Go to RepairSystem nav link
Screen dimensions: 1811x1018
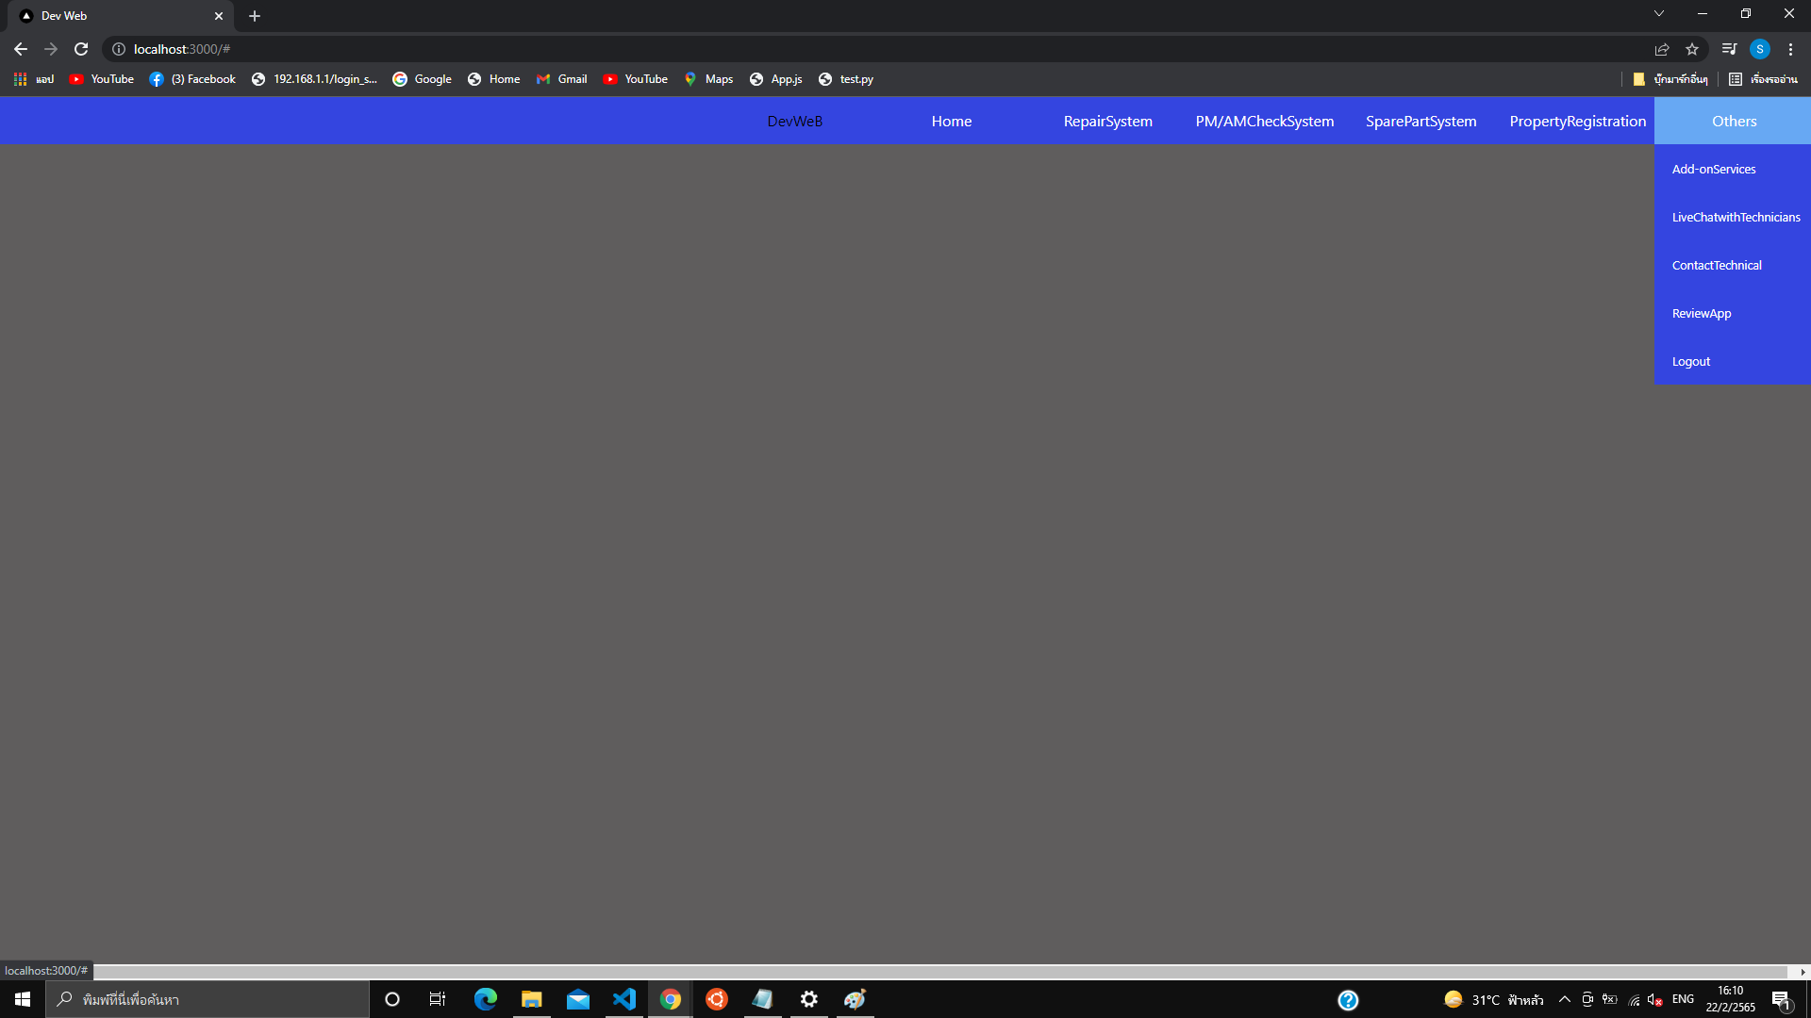coord(1107,121)
